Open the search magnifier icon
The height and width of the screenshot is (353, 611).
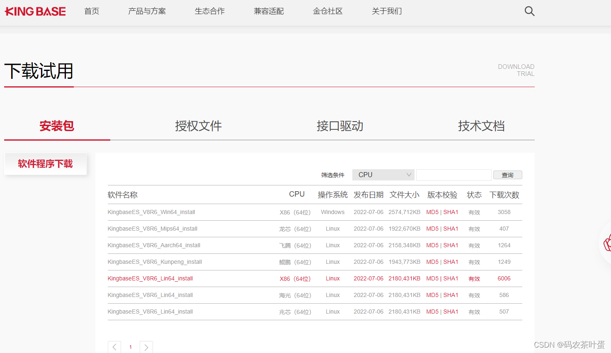[529, 11]
